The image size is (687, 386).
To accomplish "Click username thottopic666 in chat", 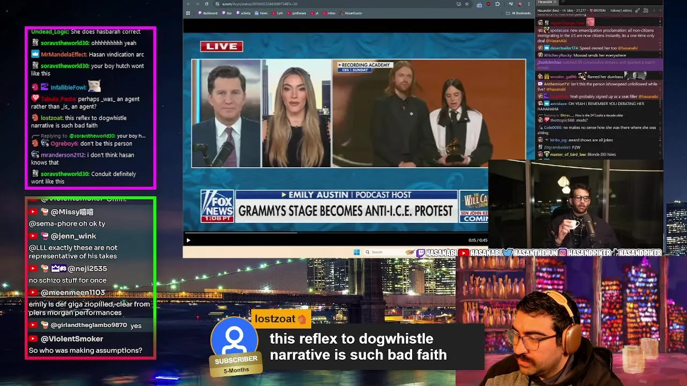I will [x=562, y=120].
